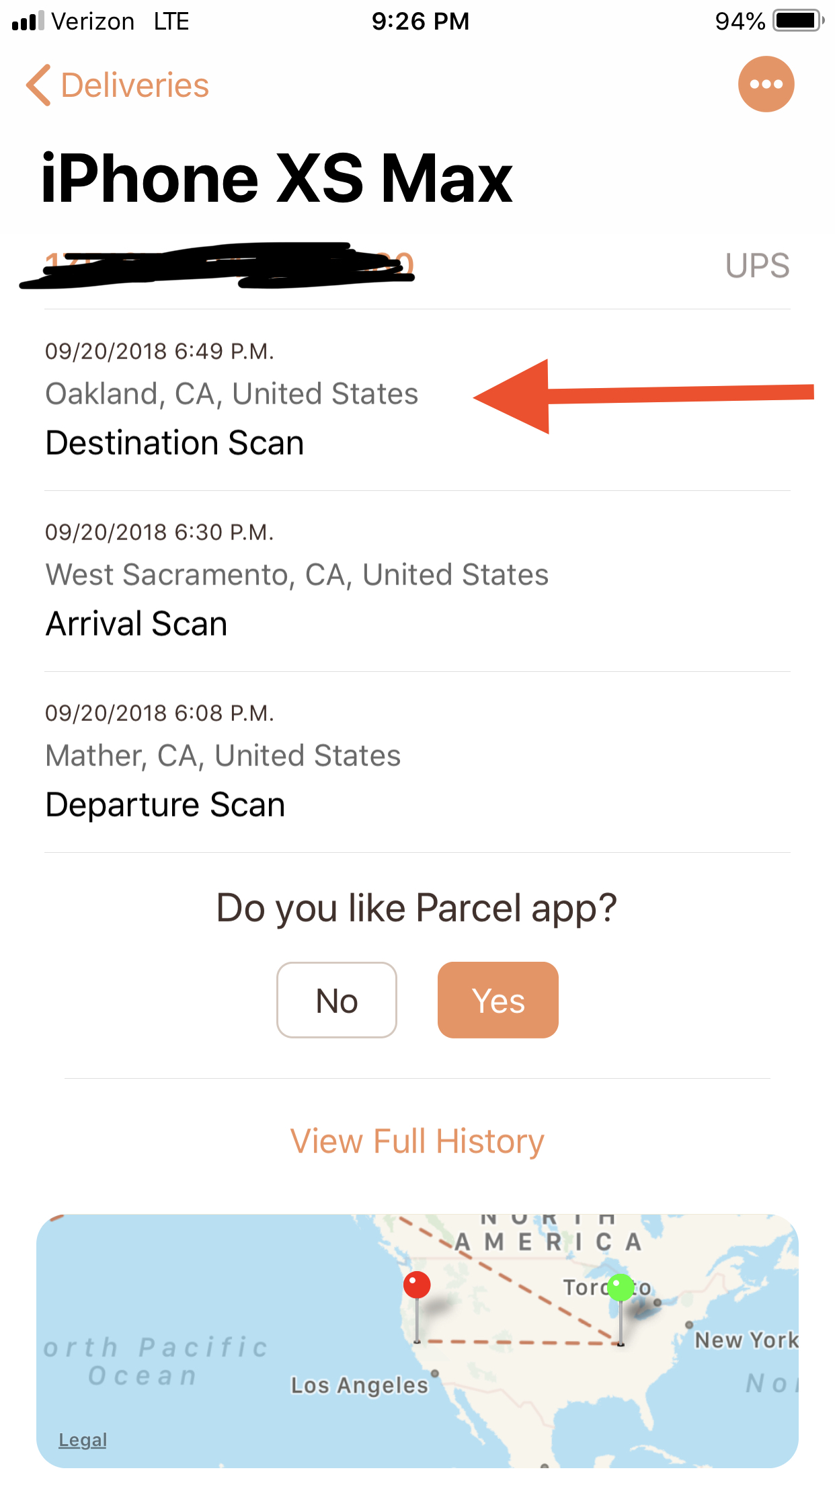Answer Yes to liking Parcel app
This screenshot has width=835, height=1485.
(x=498, y=1000)
